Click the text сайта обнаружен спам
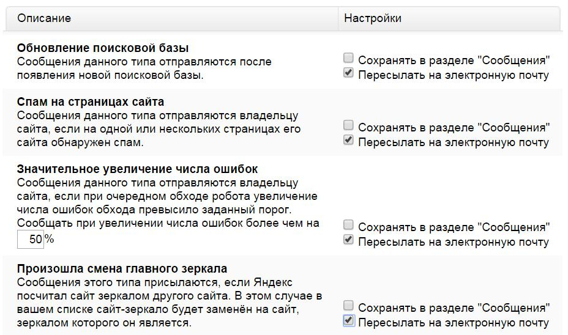 pos(80,142)
